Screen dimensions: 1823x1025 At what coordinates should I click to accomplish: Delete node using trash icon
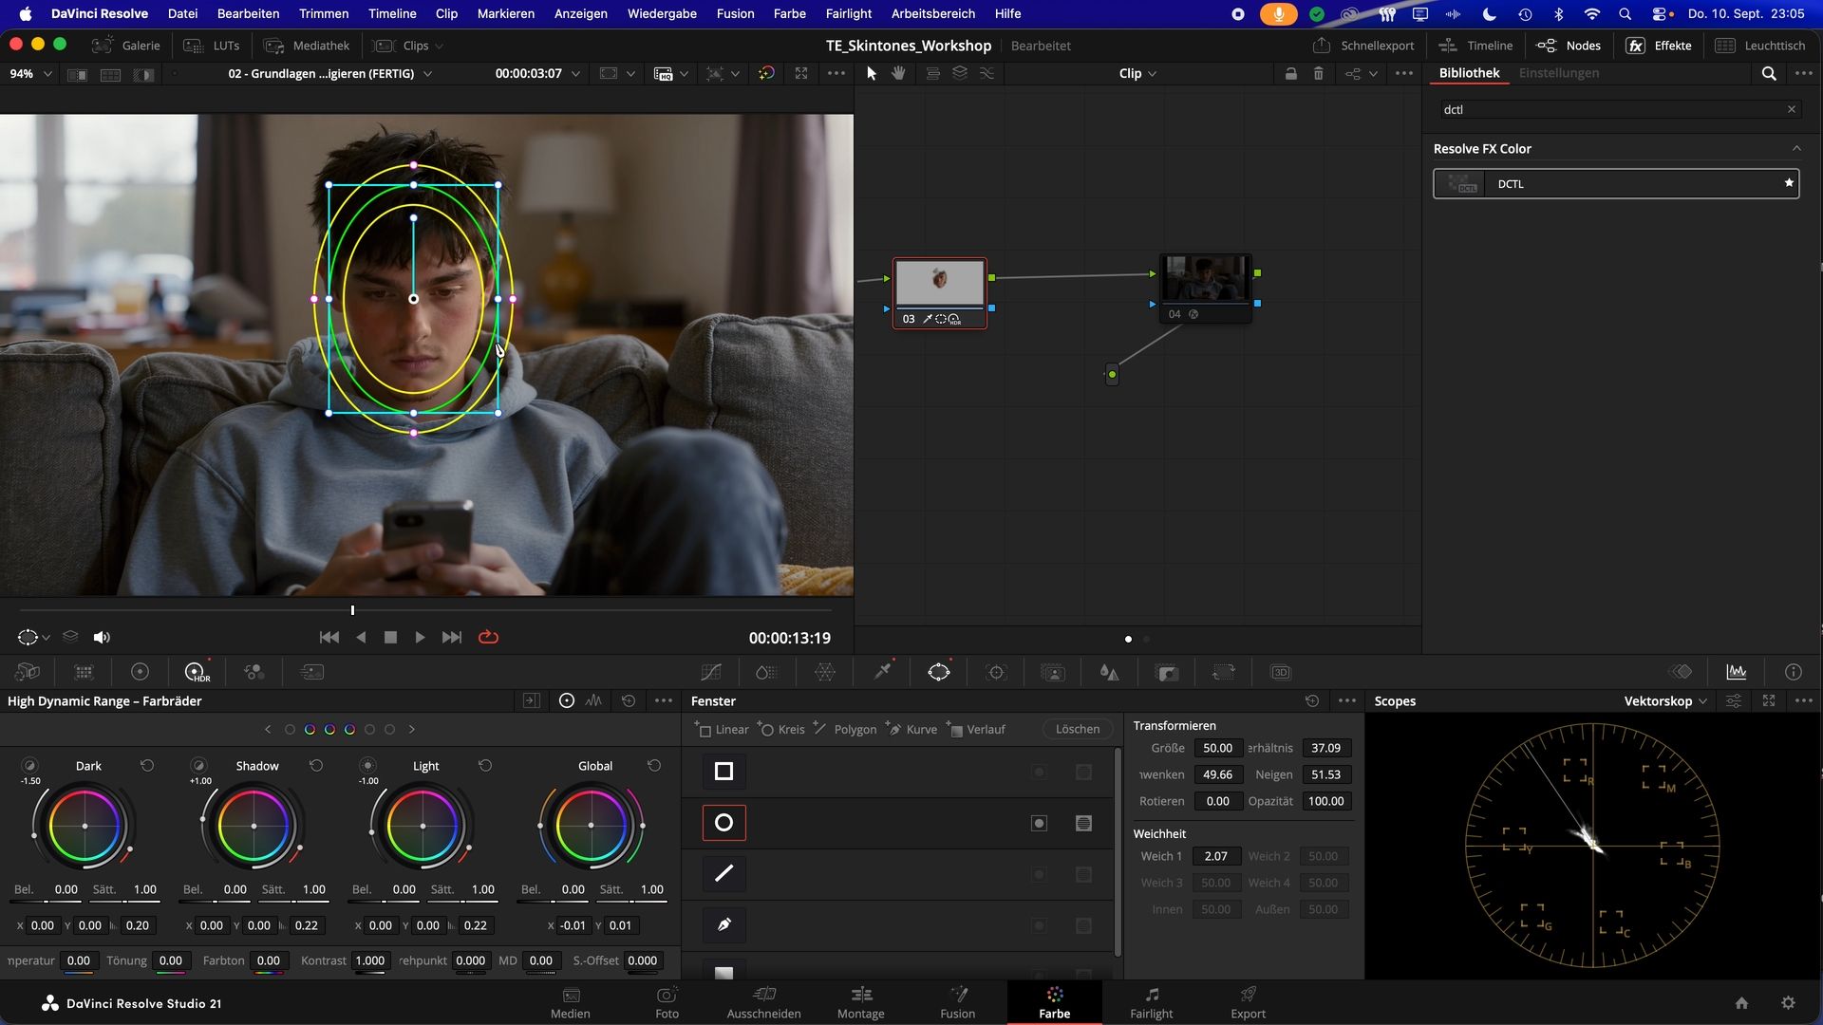1318,73
